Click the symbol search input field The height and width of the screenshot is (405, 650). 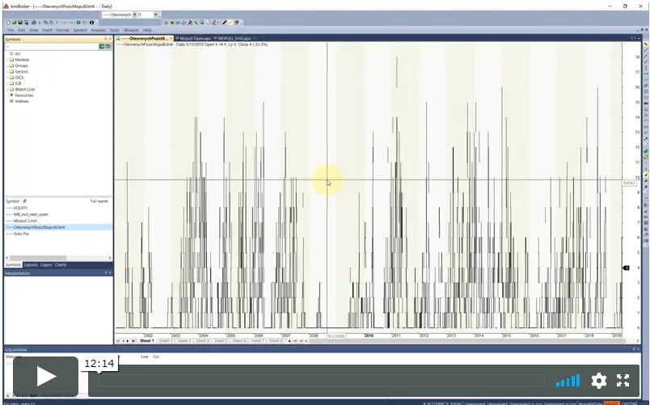tap(52, 46)
